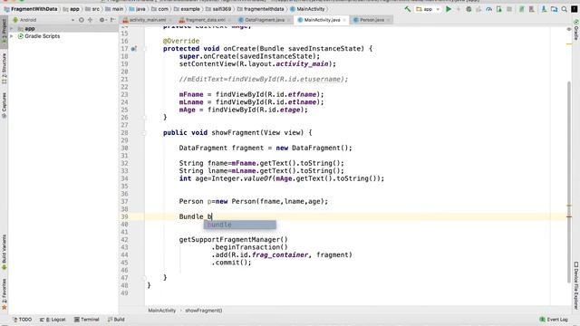Click the 'Person' class name on line 37

[x=191, y=201]
